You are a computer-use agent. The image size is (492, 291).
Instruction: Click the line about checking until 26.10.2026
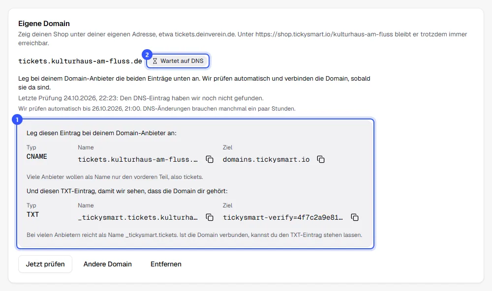click(x=157, y=109)
